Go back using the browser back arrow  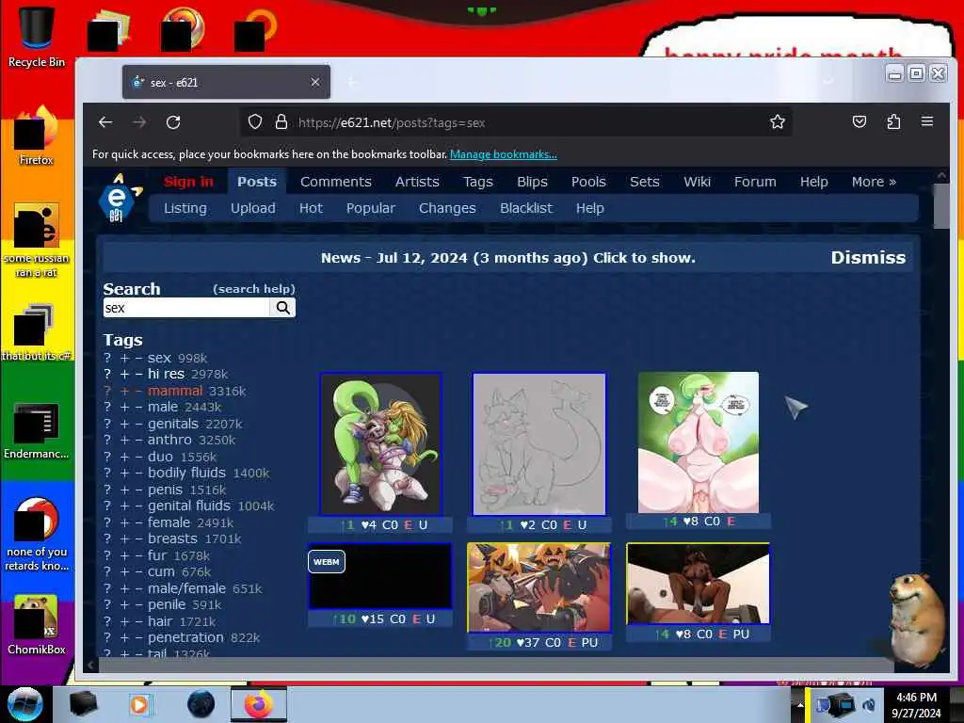(105, 122)
